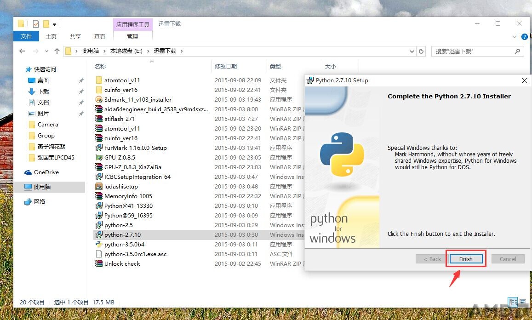
Task: Open the recent locations dropdown arrow
Action: pos(46,51)
